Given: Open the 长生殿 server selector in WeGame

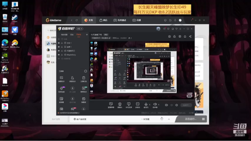Looking at the screenshot, I should click(x=146, y=119).
